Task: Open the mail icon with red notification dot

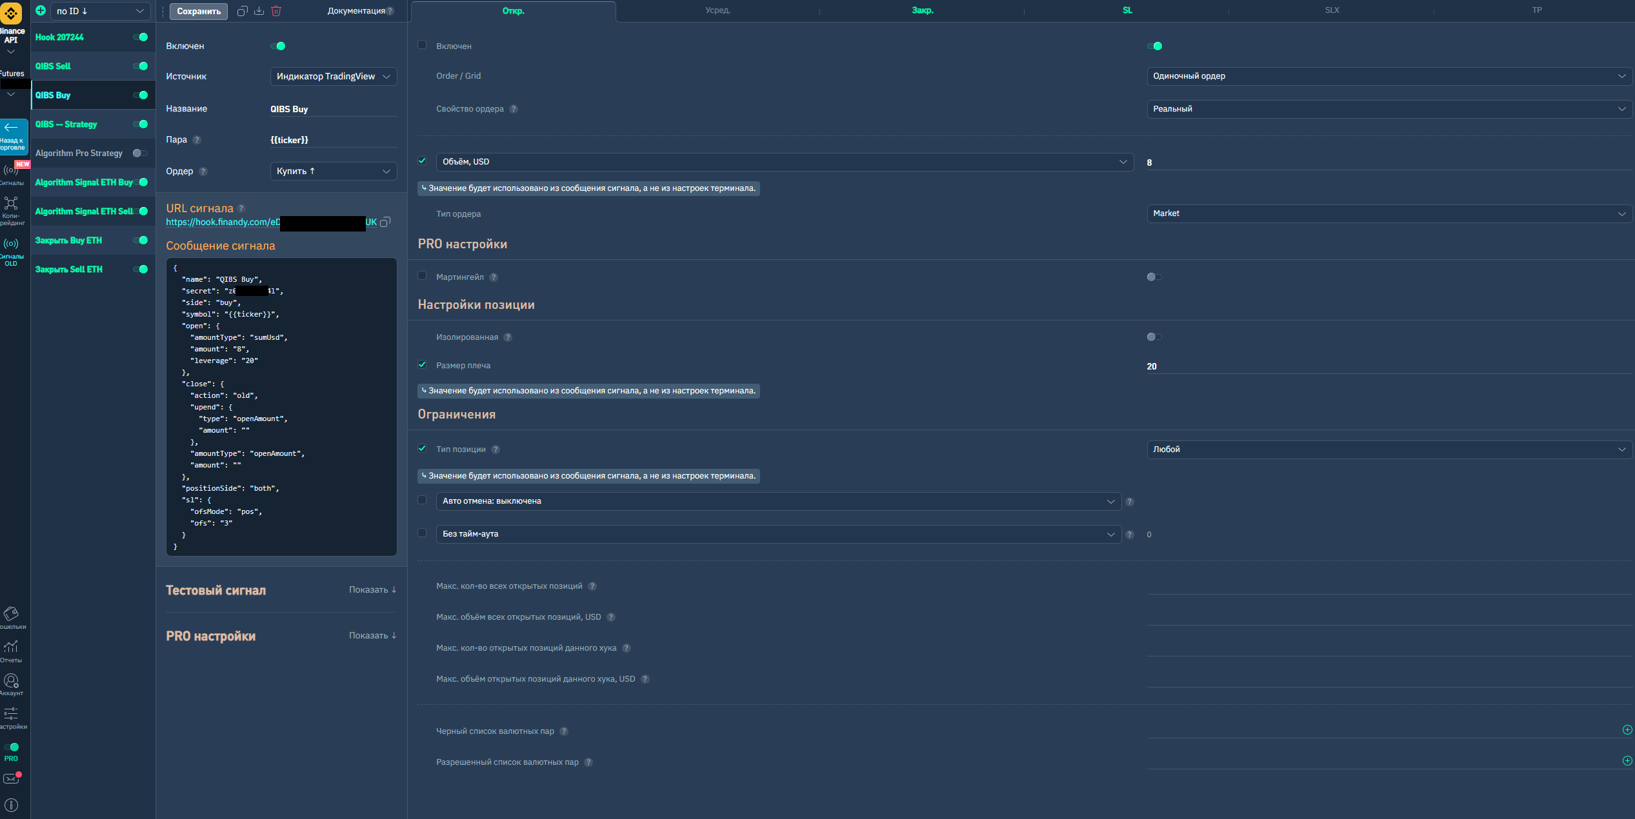Action: [x=12, y=778]
